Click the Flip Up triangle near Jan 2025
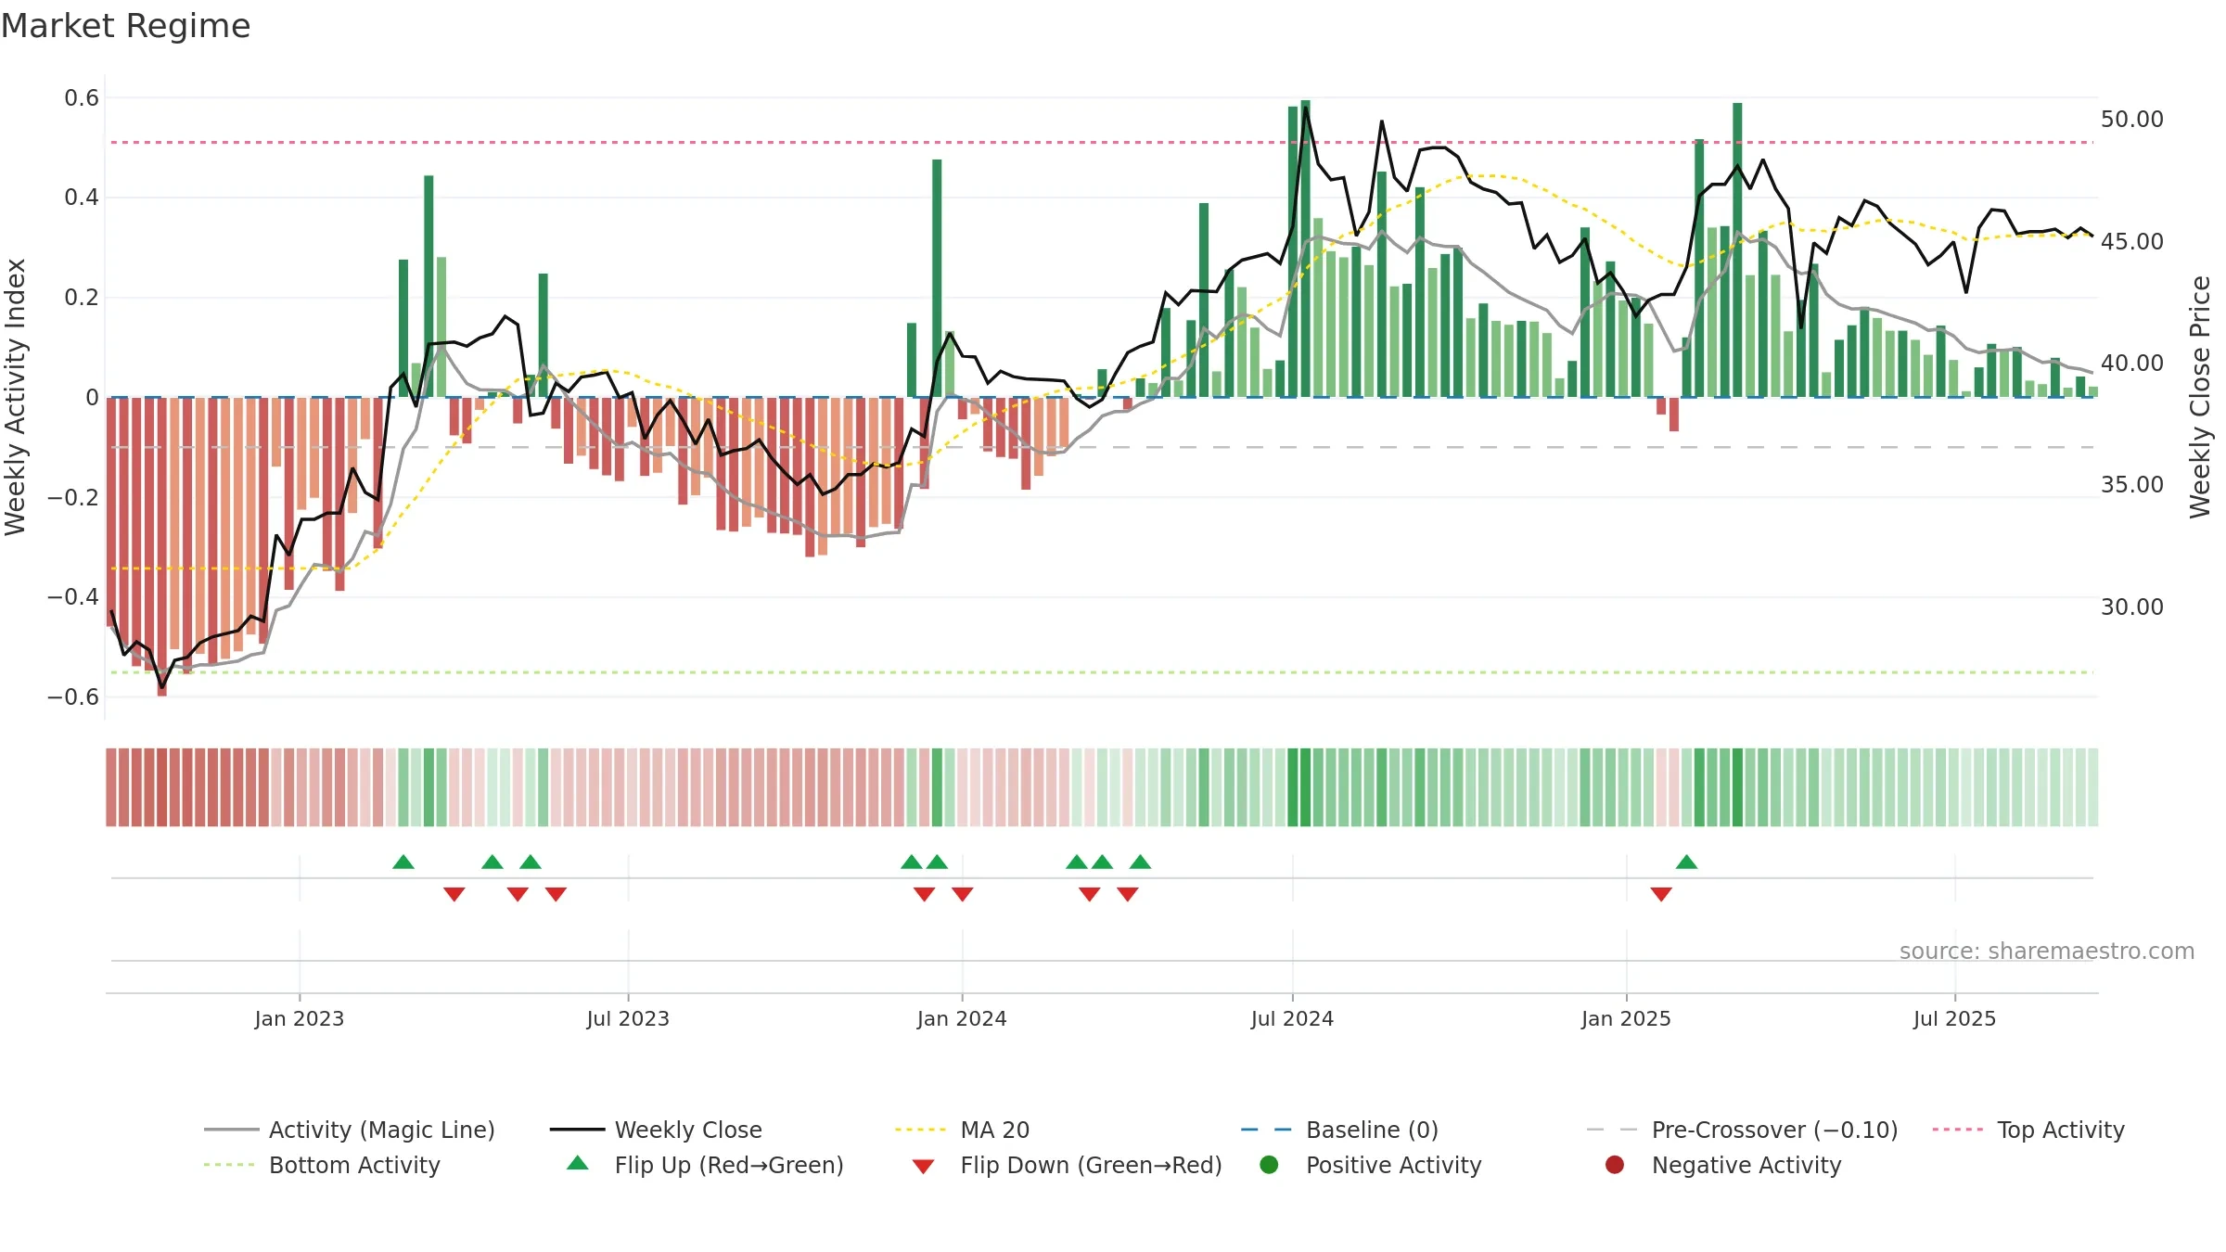 (1686, 862)
